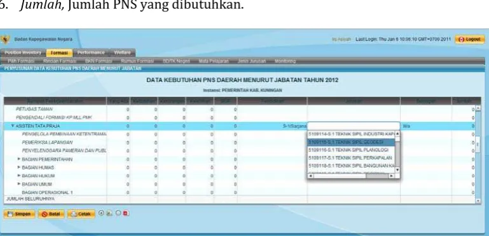The width and height of the screenshot is (489, 236).
Task: Select the radio button for PDF output
Action: point(118,213)
